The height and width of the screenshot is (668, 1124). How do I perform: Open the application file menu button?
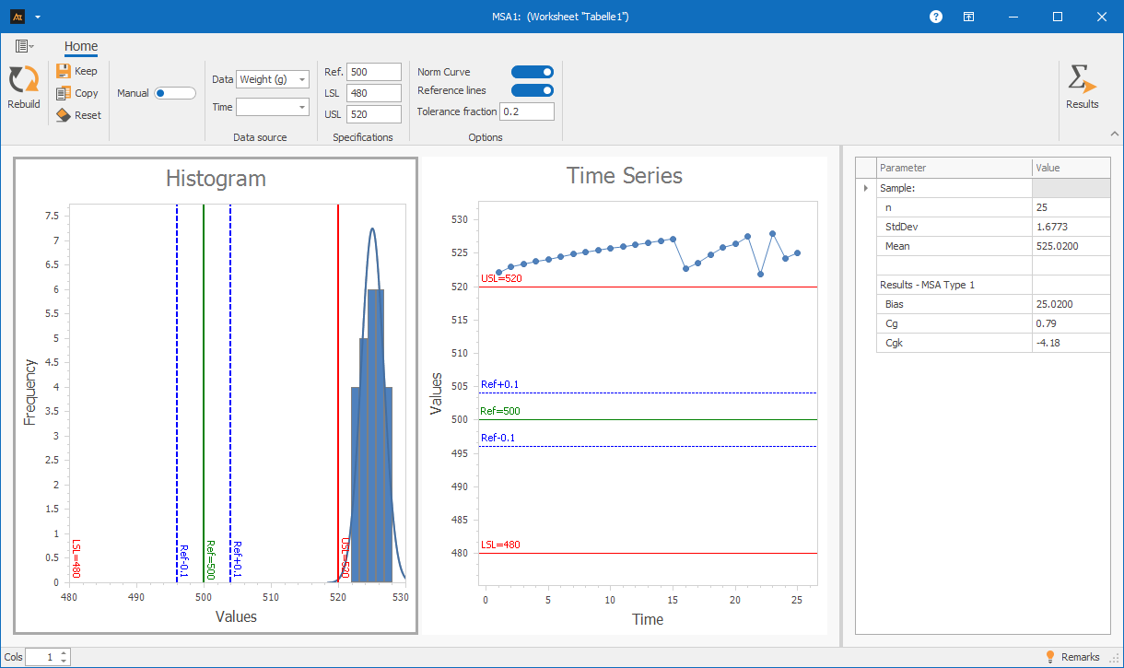pyautogui.click(x=24, y=46)
